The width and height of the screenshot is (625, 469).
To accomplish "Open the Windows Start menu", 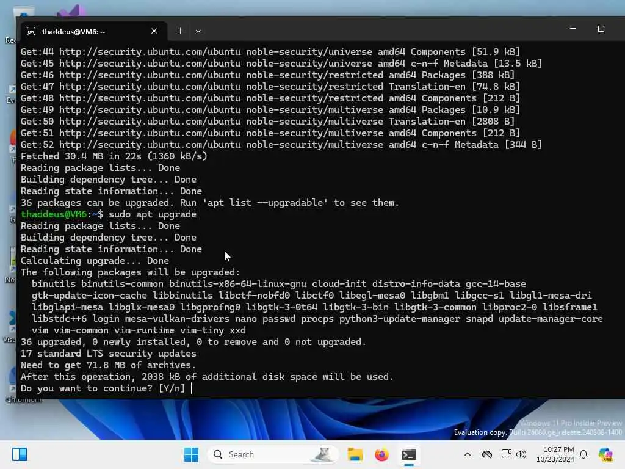I will (x=191, y=454).
